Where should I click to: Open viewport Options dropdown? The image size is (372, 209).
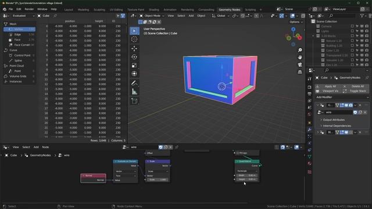pyautogui.click(x=296, y=22)
